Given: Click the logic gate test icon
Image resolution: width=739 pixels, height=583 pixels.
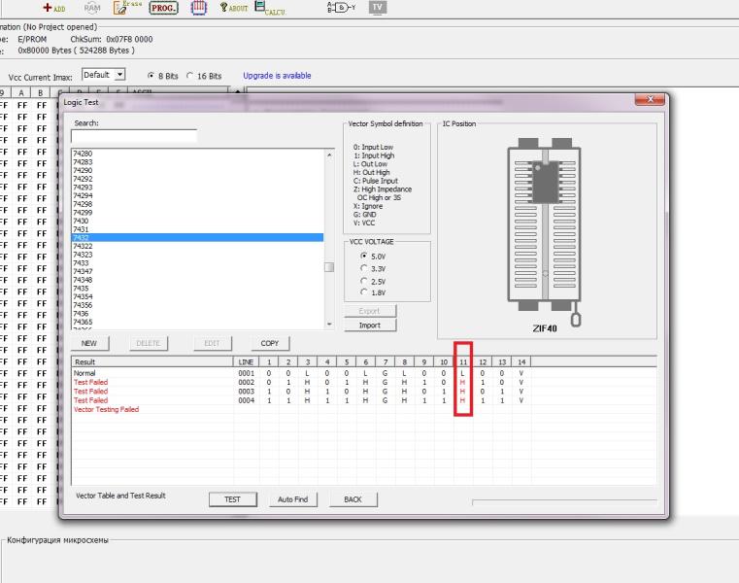Looking at the screenshot, I should [x=341, y=7].
